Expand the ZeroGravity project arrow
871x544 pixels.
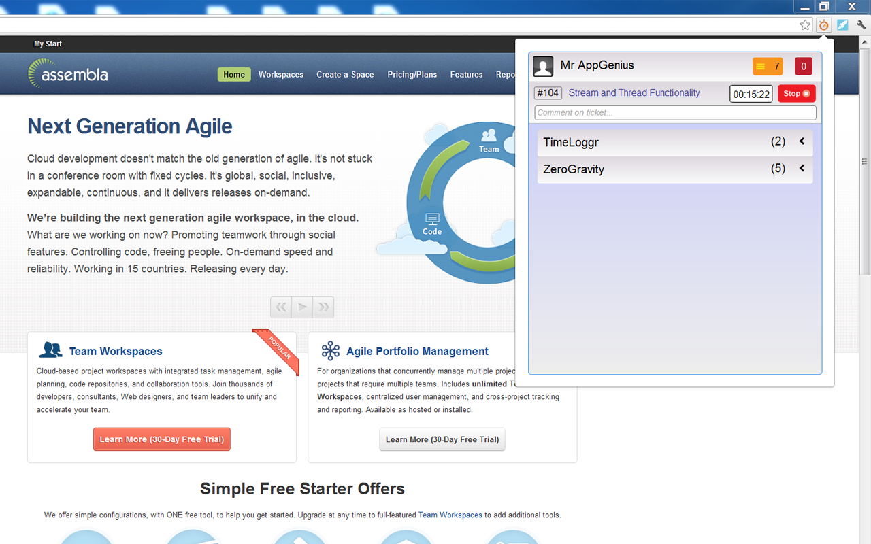[802, 168]
